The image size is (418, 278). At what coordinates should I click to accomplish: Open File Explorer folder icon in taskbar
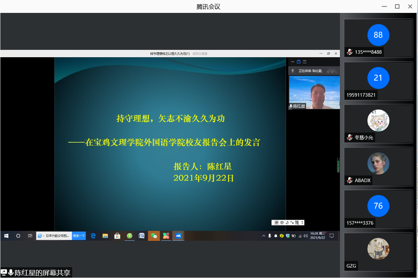point(105,236)
